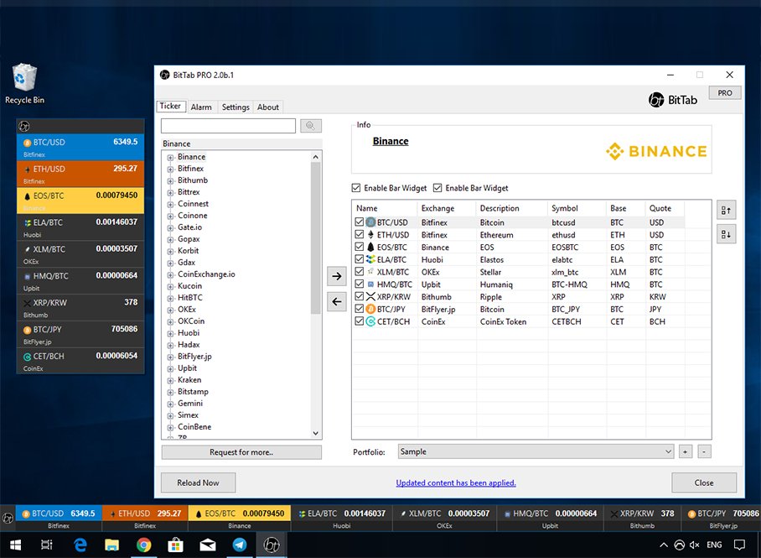Click the volume muted tray icon
This screenshot has height=558, width=761.
tap(695, 545)
